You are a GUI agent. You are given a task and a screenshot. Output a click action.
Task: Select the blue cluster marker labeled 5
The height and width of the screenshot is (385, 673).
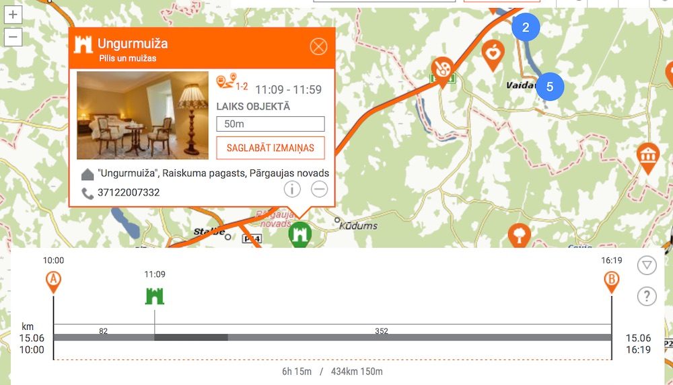click(549, 87)
